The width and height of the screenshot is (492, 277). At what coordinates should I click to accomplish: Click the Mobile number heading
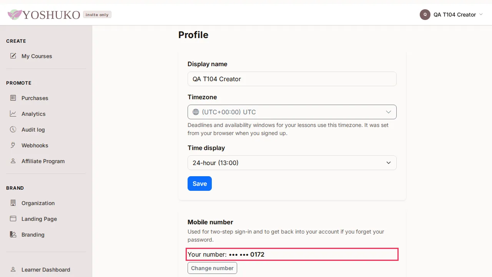210,222
